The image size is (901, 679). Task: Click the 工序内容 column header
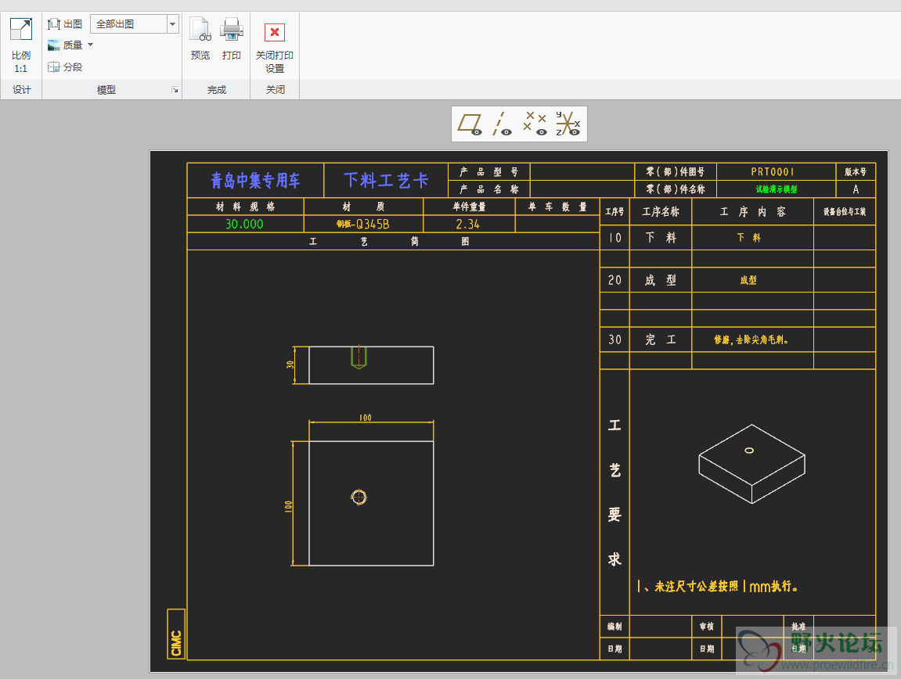click(753, 212)
